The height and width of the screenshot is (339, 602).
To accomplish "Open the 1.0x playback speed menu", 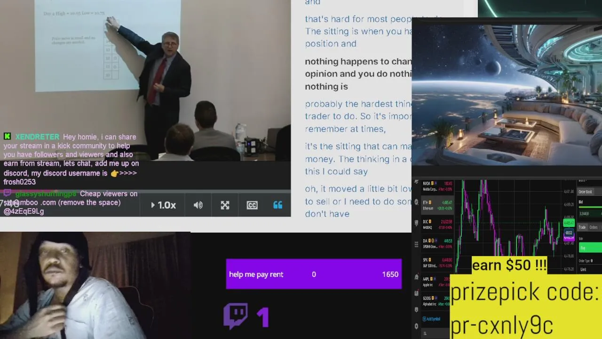I will [163, 205].
